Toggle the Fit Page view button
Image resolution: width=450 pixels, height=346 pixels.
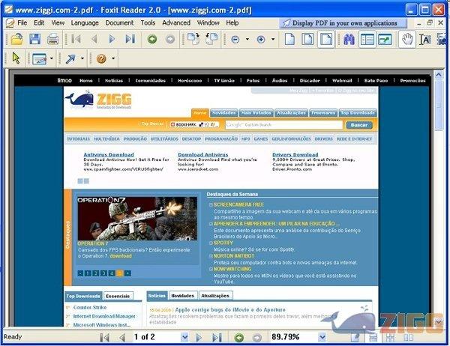(307, 39)
